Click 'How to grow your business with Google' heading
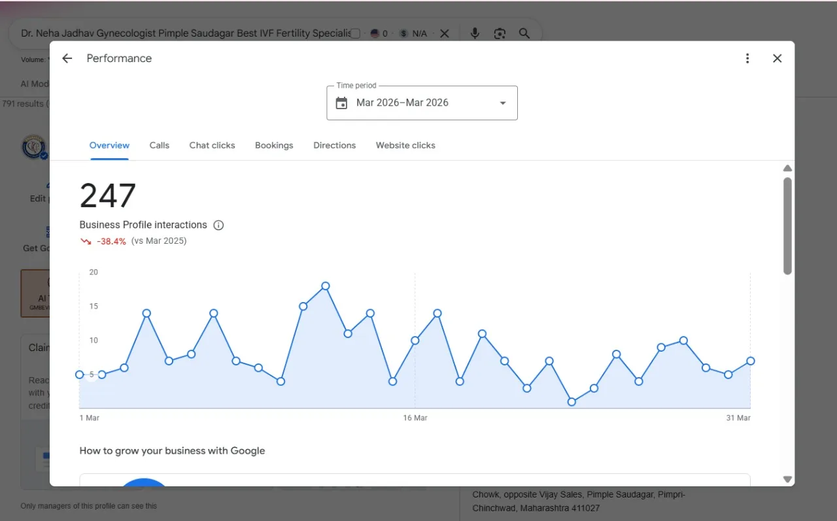The image size is (837, 521). click(172, 450)
